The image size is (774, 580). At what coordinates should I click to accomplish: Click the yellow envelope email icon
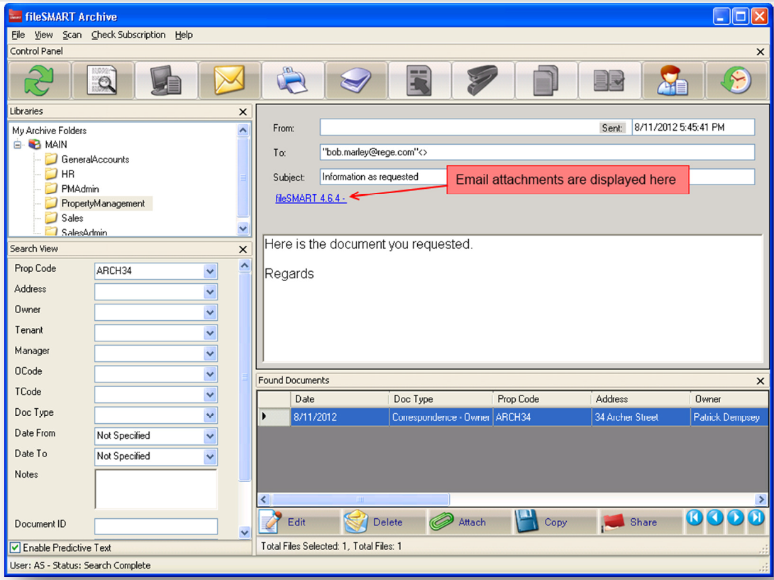229,80
